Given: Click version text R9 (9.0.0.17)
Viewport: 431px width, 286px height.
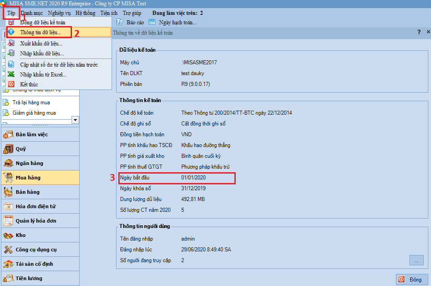Looking at the screenshot, I should [x=195, y=84].
